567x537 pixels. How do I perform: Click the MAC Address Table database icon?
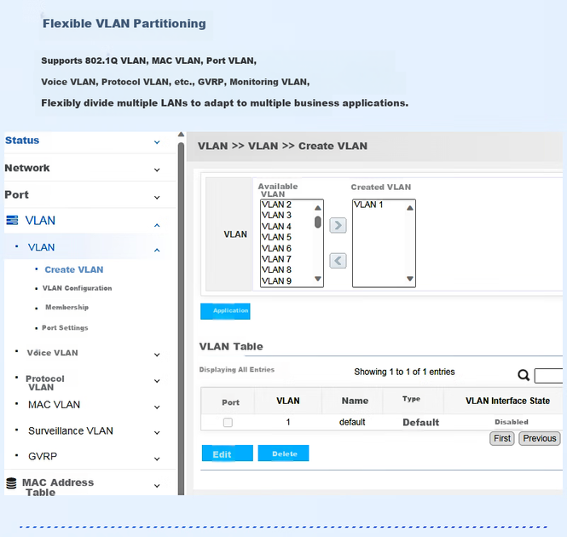[11, 483]
